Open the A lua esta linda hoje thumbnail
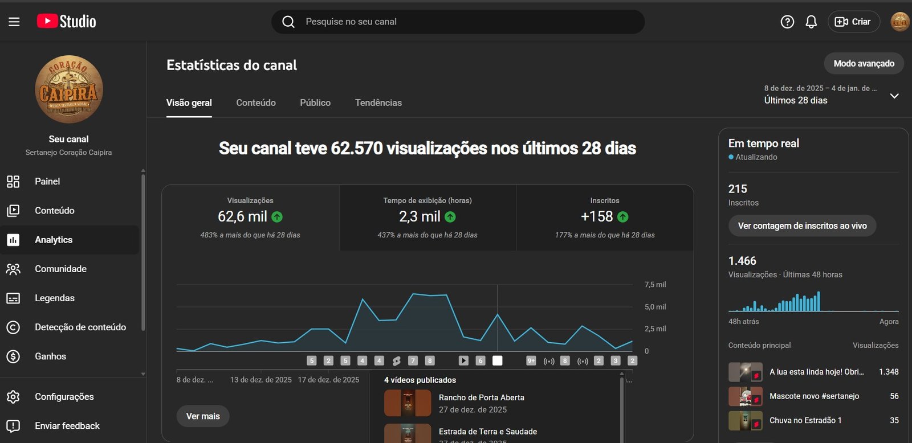This screenshot has height=443, width=912. (746, 372)
